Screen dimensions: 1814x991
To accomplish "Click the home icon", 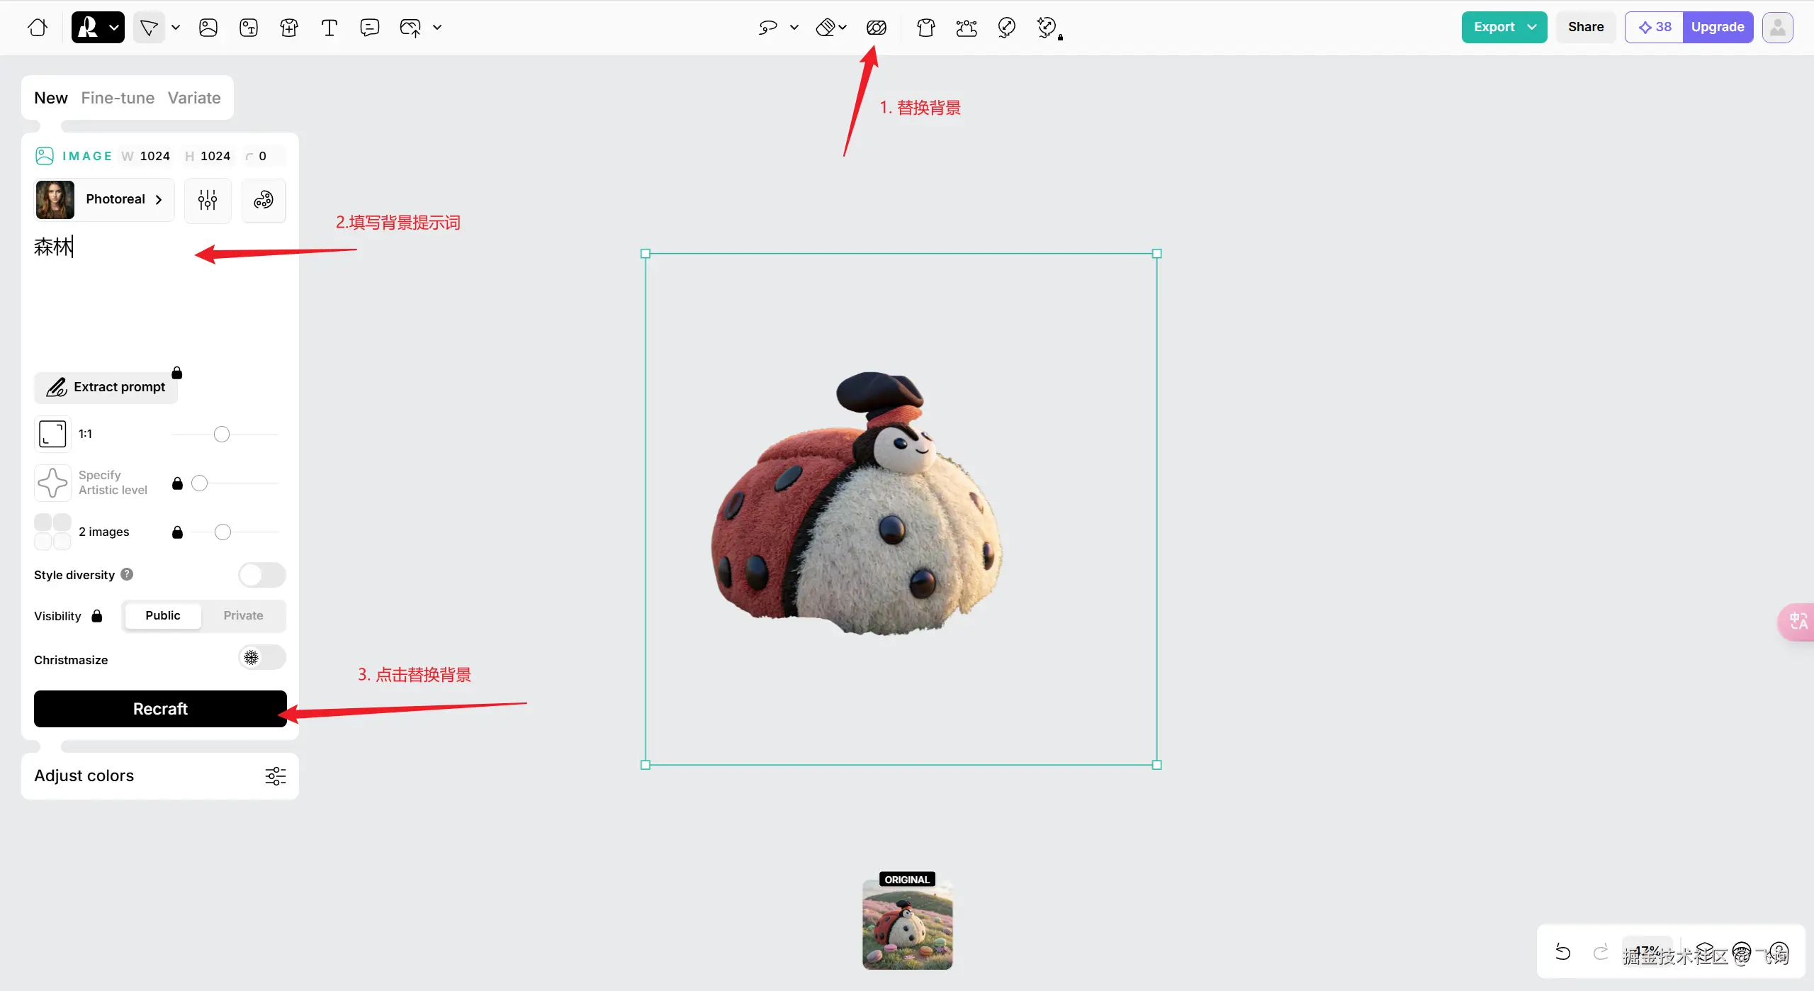I will [x=38, y=28].
